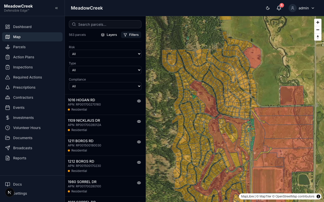
Task: Zoom out on the map
Action: coord(318,30)
